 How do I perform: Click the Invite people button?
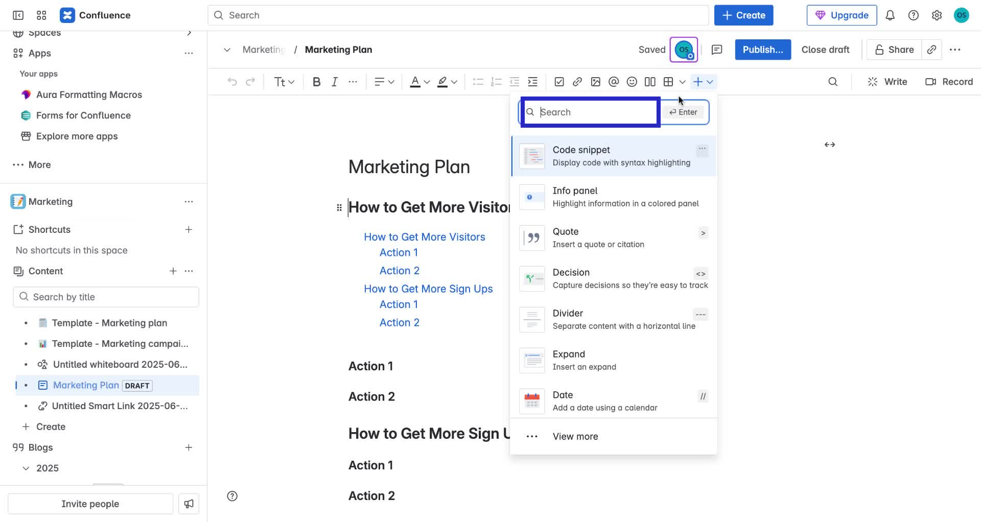[x=90, y=504]
